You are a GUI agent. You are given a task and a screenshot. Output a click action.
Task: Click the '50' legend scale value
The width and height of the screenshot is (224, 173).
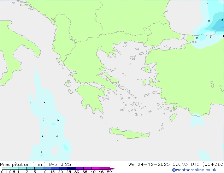pyautogui.click(x=109, y=172)
